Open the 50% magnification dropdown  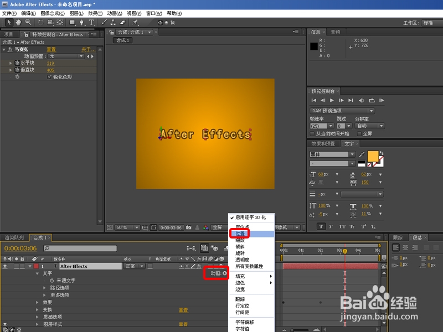pos(127,227)
